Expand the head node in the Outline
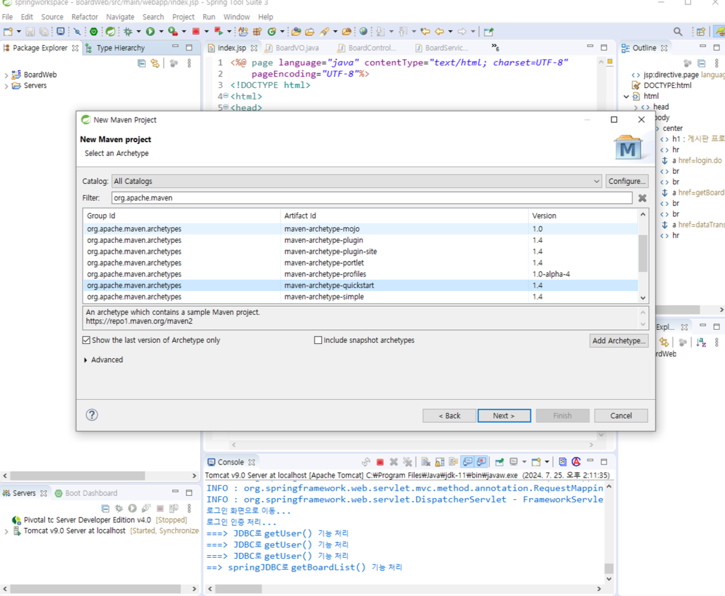Image resolution: width=725 pixels, height=596 pixels. (635, 107)
